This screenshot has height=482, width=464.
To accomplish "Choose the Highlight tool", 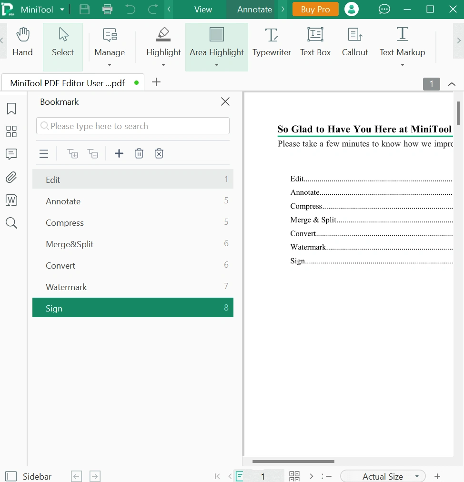I will tap(163, 42).
